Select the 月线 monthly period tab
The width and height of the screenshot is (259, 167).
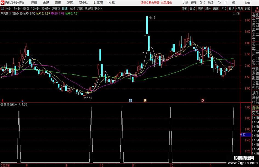coord(80,9)
